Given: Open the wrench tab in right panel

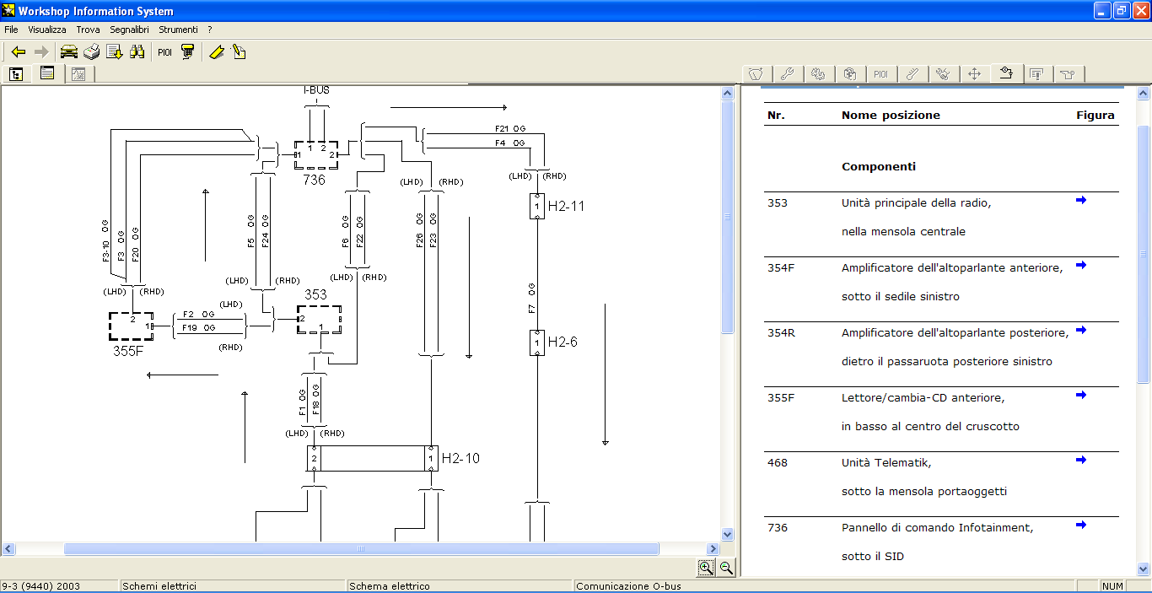Looking at the screenshot, I should click(x=787, y=74).
